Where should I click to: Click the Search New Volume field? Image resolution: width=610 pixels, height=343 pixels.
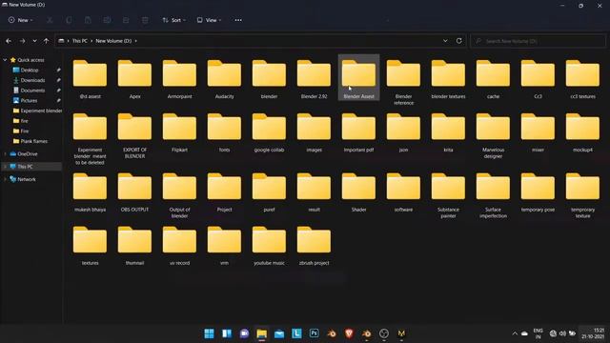538,41
